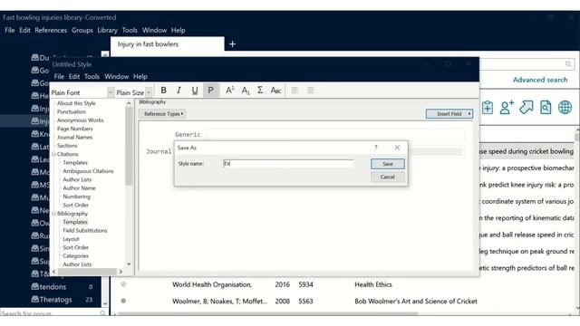This screenshot has height=326, width=580.
Task: Click the help question mark in Save As
Action: tap(376, 148)
